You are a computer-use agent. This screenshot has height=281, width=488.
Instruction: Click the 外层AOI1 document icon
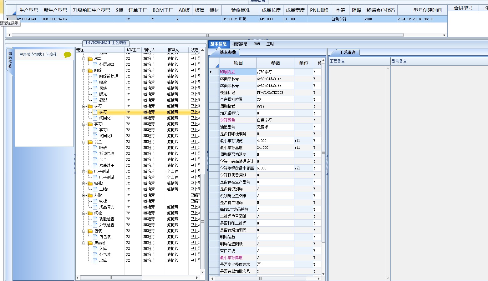click(95, 65)
